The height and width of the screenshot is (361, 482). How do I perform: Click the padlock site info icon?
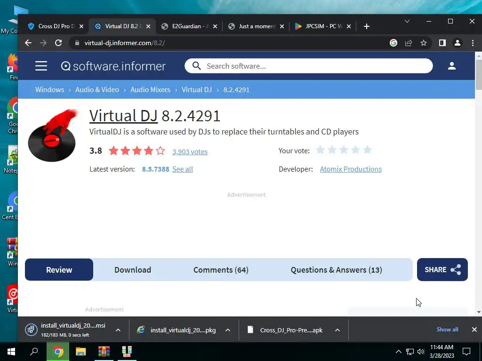[x=77, y=43]
